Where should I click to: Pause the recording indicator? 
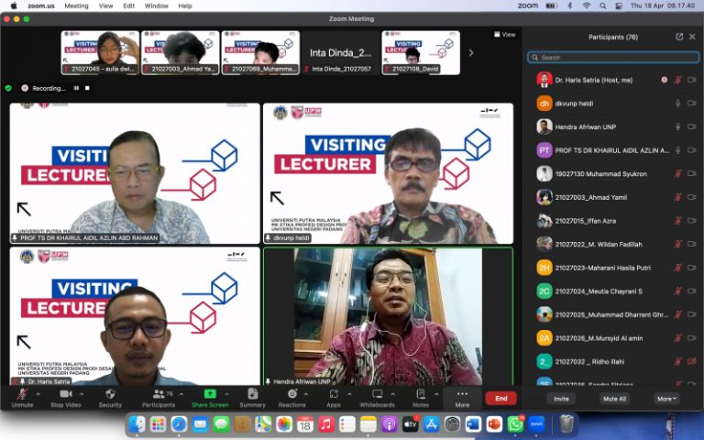click(76, 88)
